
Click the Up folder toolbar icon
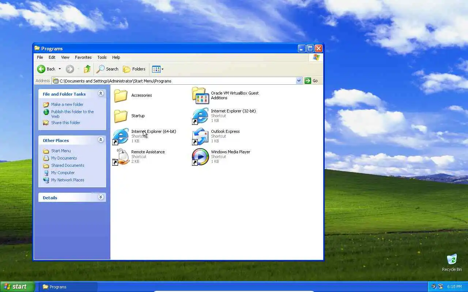[x=87, y=69]
